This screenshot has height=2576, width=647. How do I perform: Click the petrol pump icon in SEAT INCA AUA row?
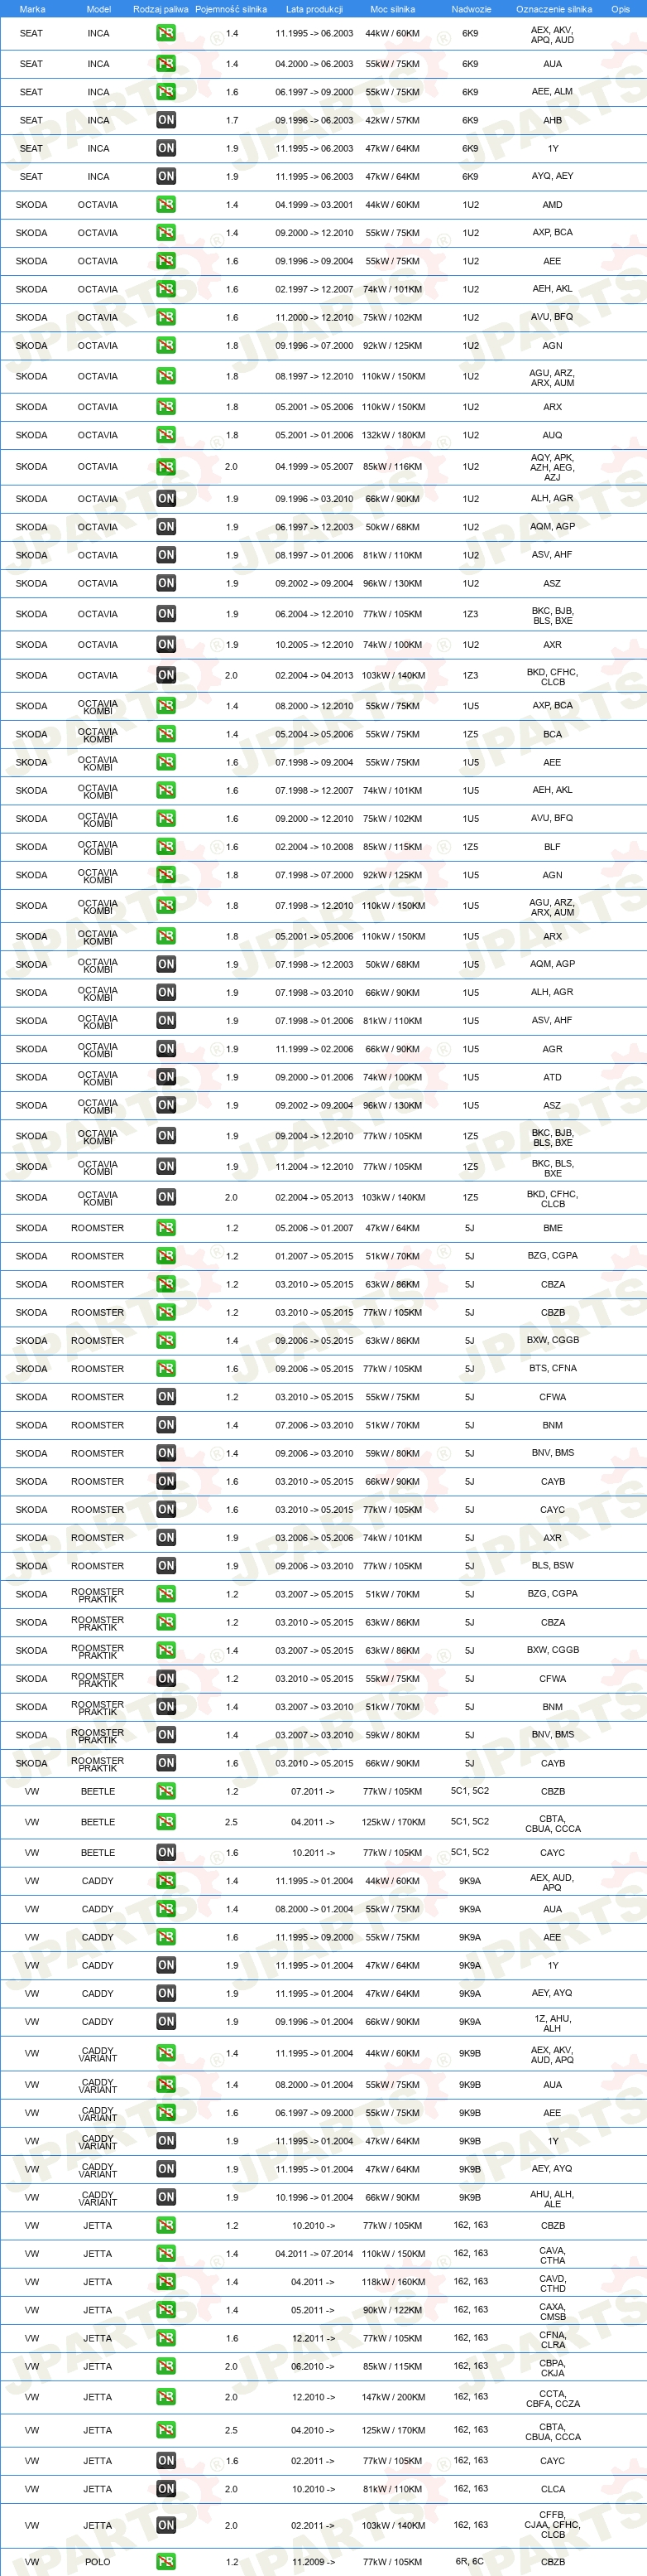point(165,63)
